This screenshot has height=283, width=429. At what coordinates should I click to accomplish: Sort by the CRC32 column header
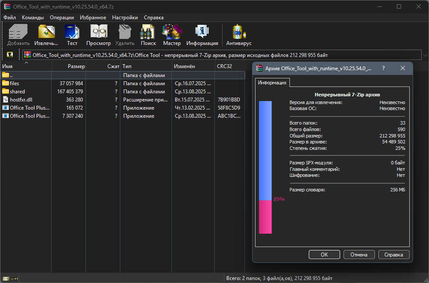pos(230,66)
